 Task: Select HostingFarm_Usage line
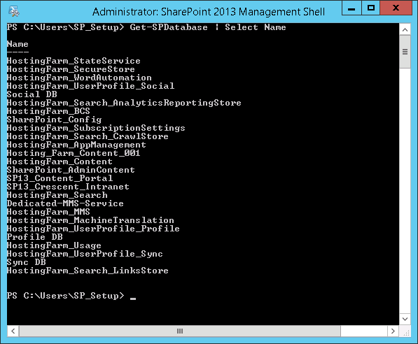click(x=54, y=245)
